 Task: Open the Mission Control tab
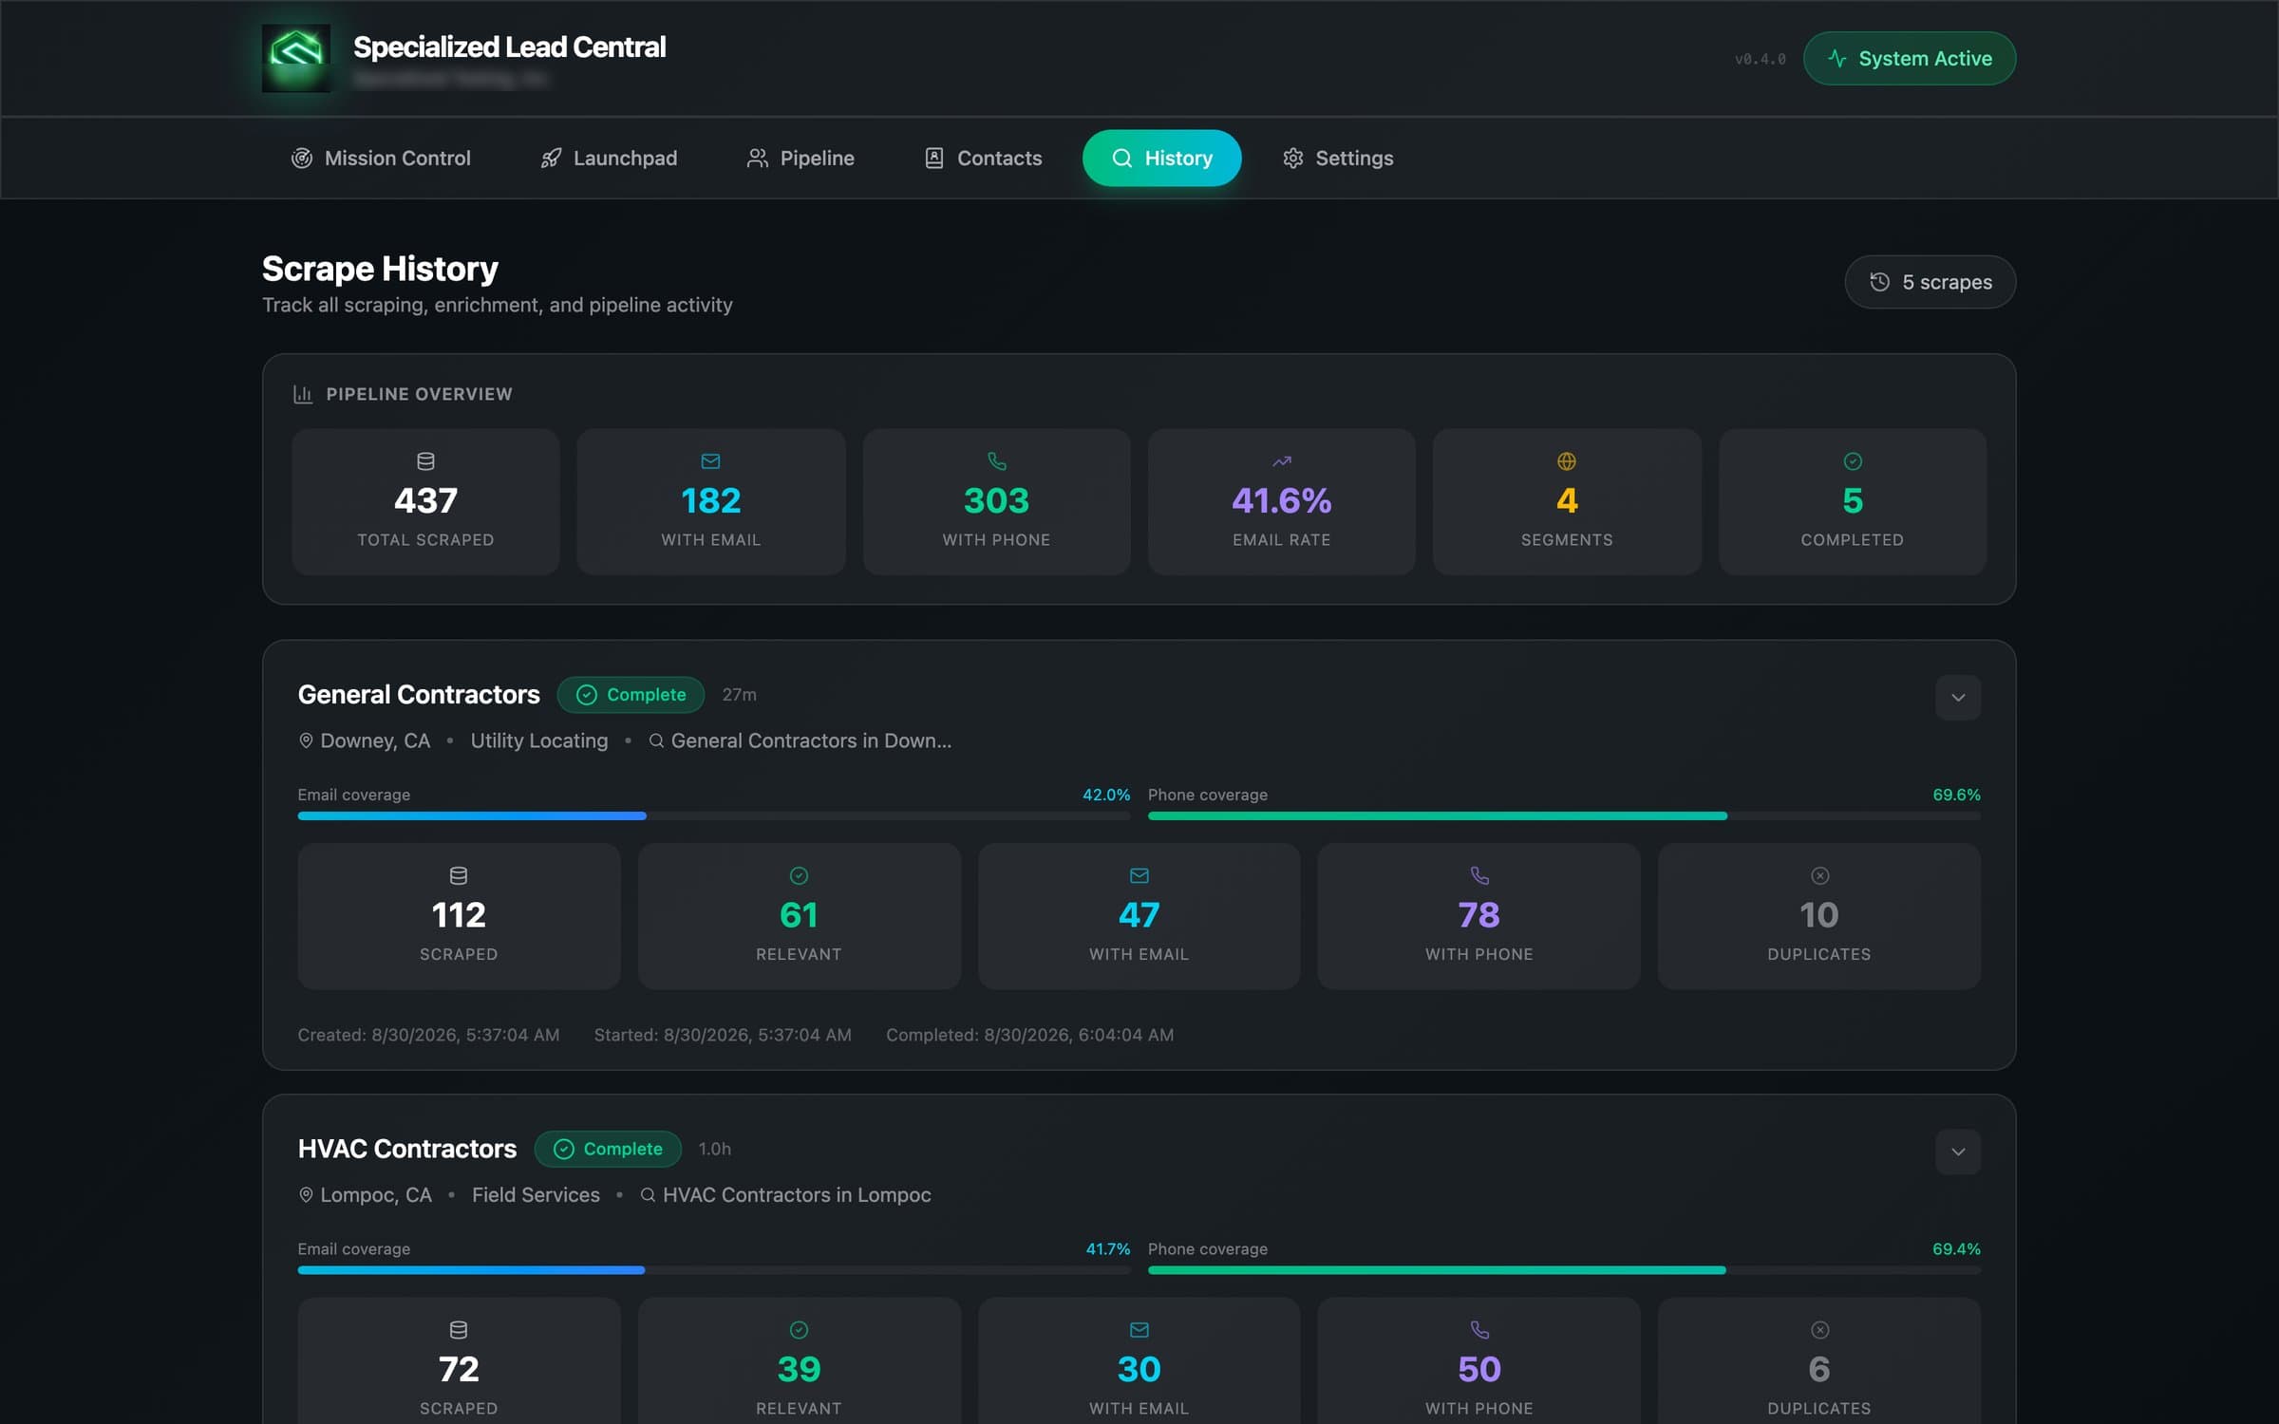pos(381,159)
